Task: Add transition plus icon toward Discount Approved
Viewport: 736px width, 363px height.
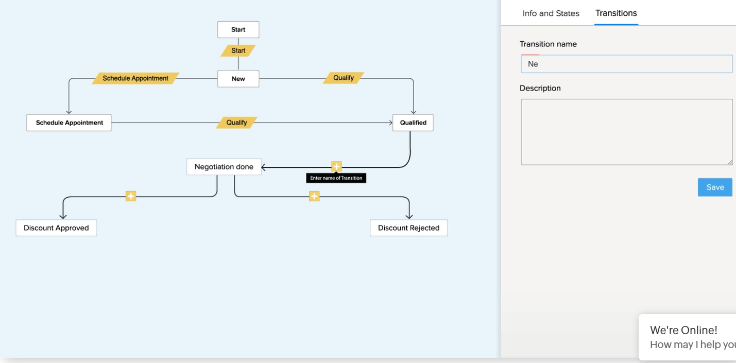Action: point(131,196)
